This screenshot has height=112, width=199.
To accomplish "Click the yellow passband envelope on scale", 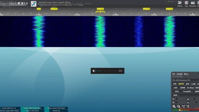I will click(x=100, y=12).
